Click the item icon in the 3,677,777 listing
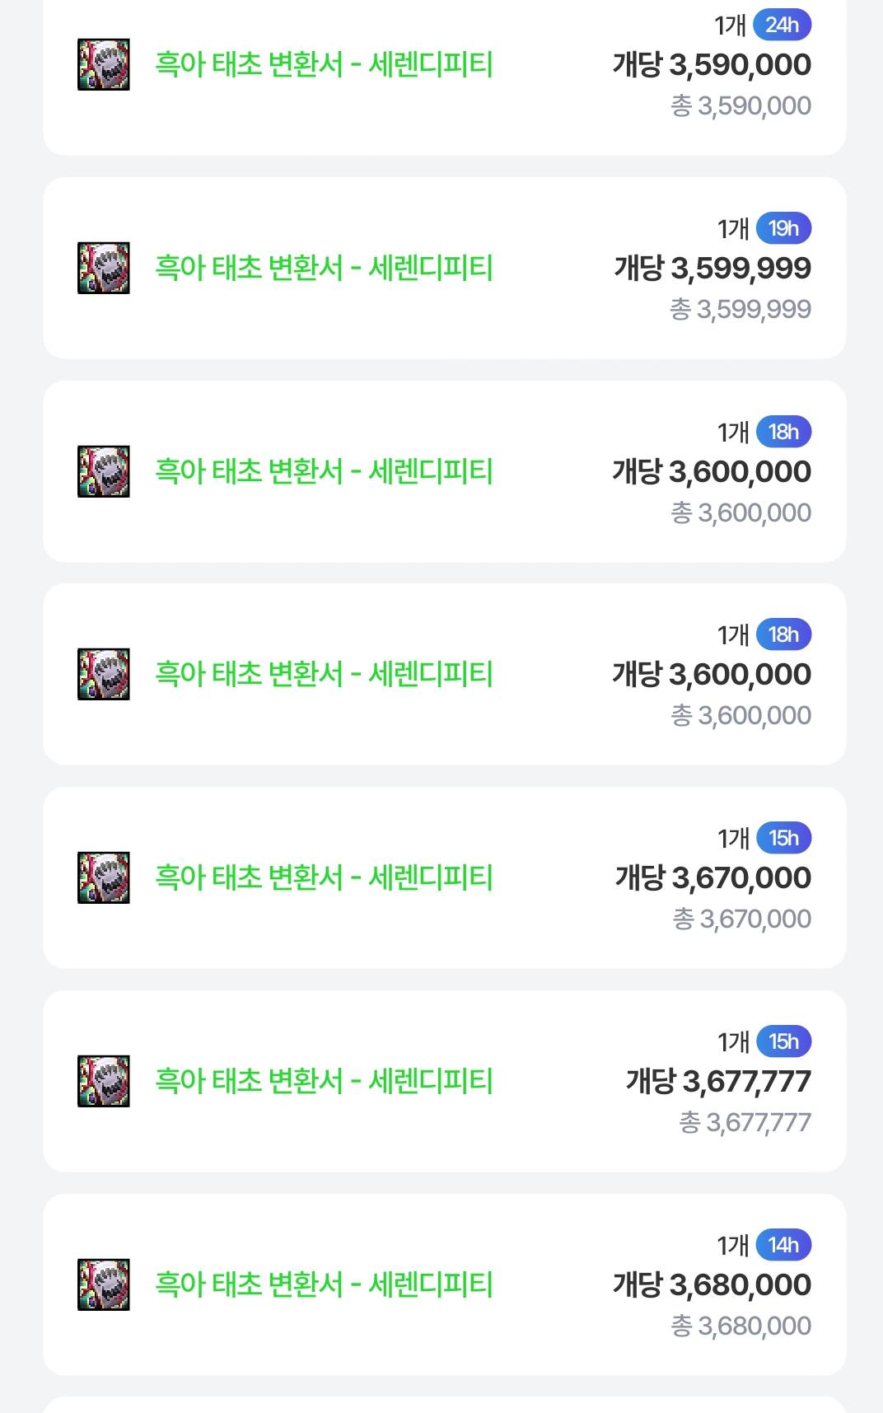The height and width of the screenshot is (1413, 883). (x=104, y=1081)
